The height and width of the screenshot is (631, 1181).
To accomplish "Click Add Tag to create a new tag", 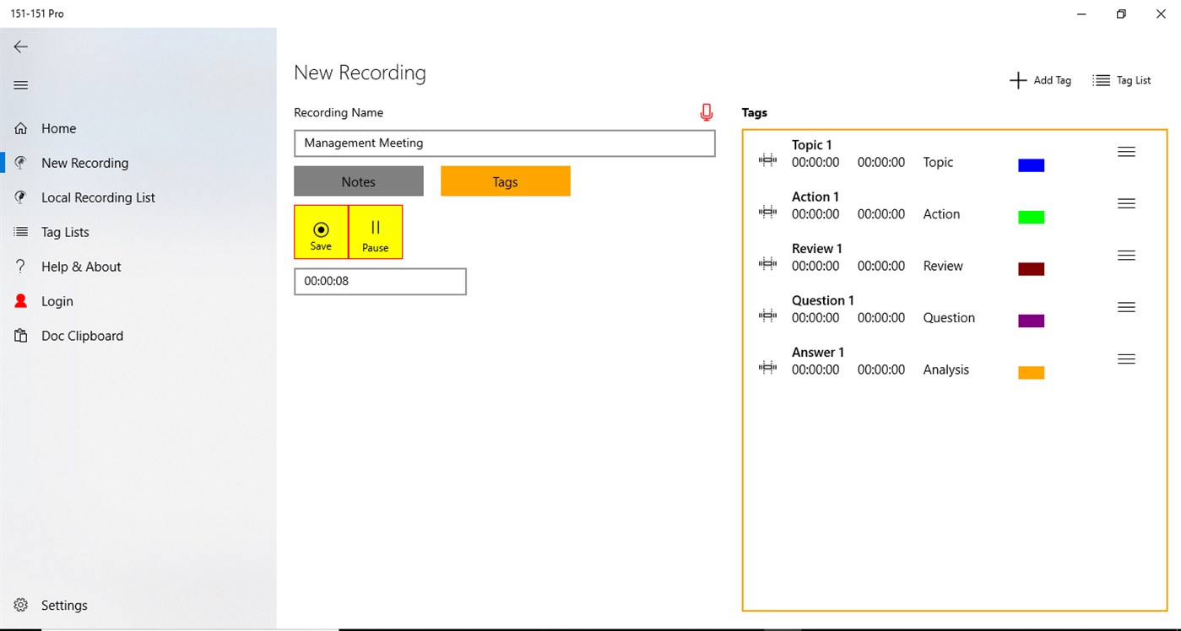I will tap(1040, 79).
